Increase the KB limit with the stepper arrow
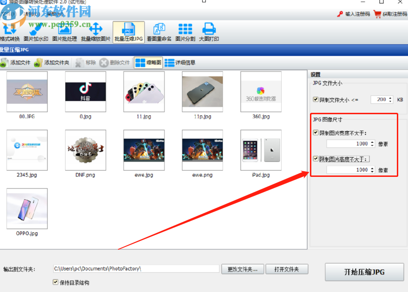Screen dimensions: 408x292 pos(391,97)
